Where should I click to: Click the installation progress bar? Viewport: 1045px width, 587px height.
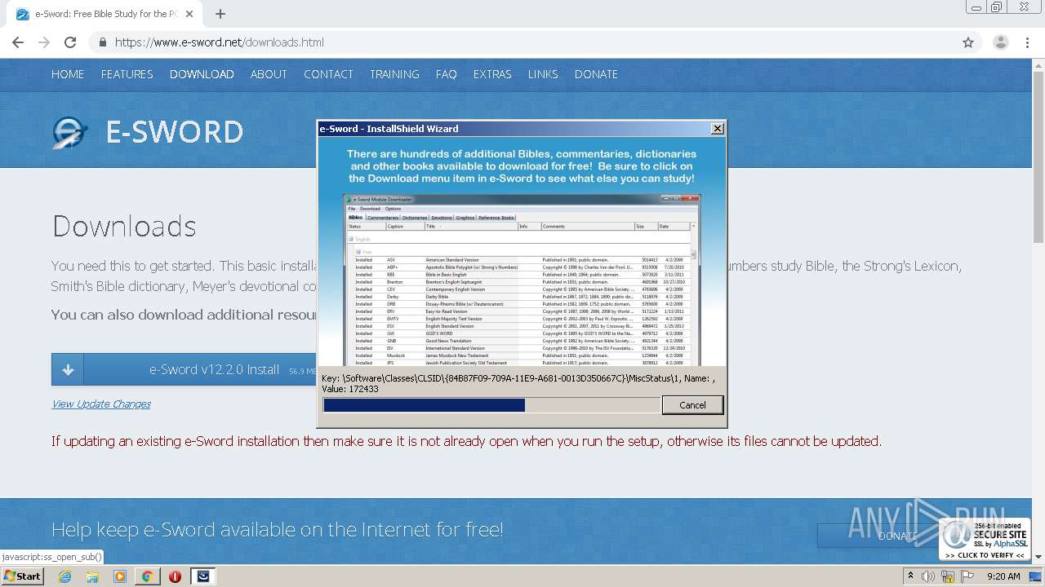[491, 405]
